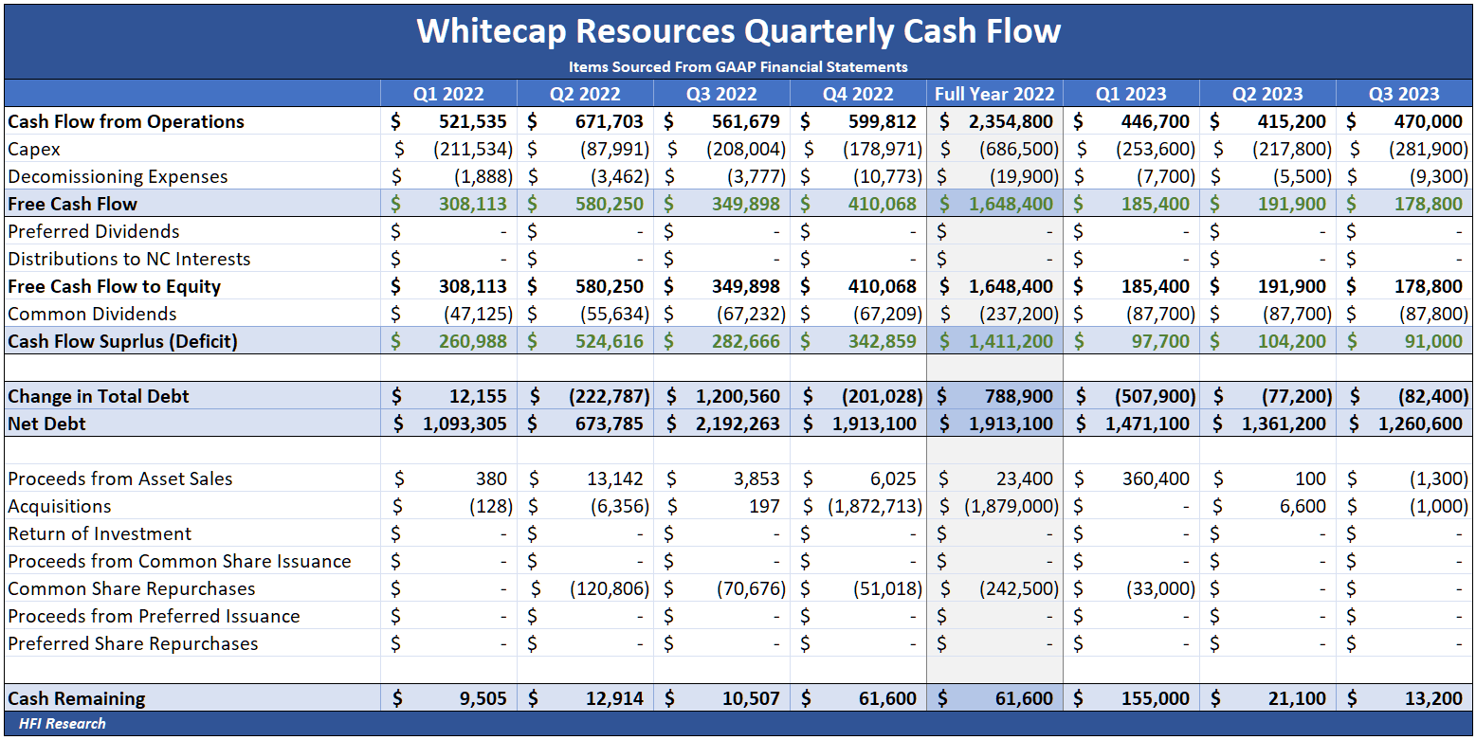Click the (1,872,713) acquisitions value
Viewport: 1476px width, 740px height.
875,506
